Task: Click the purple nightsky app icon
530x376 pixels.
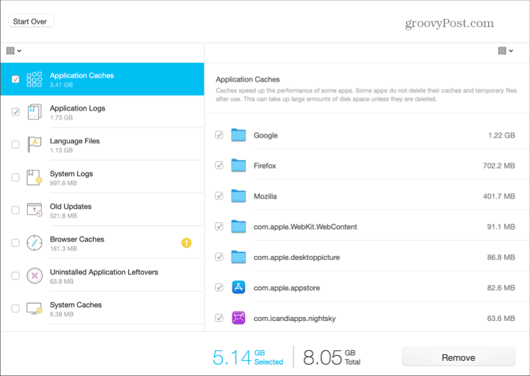Action: [238, 318]
